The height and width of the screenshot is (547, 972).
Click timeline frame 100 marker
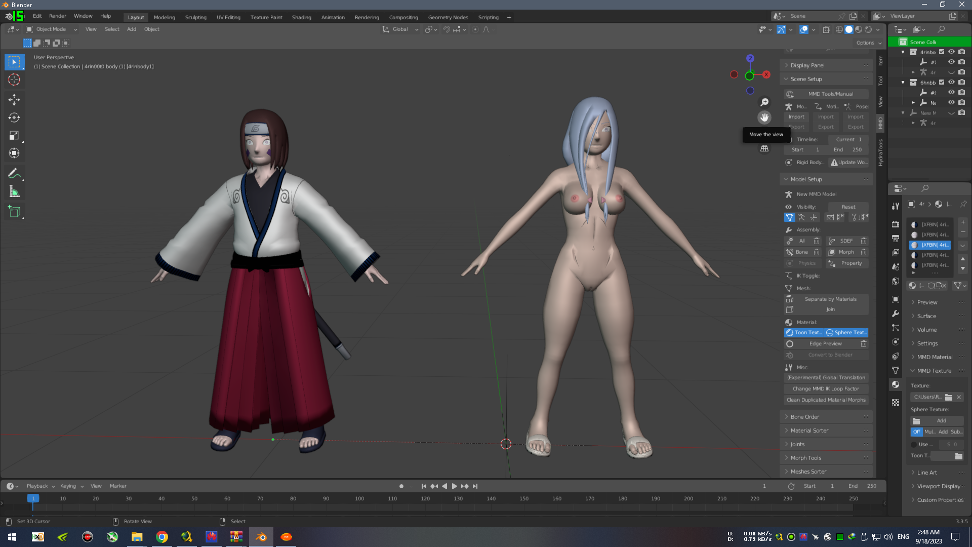359,499
